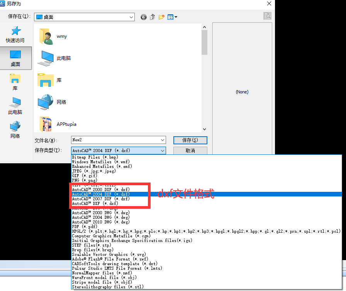Open 网络 in the places sidebar

15,130
